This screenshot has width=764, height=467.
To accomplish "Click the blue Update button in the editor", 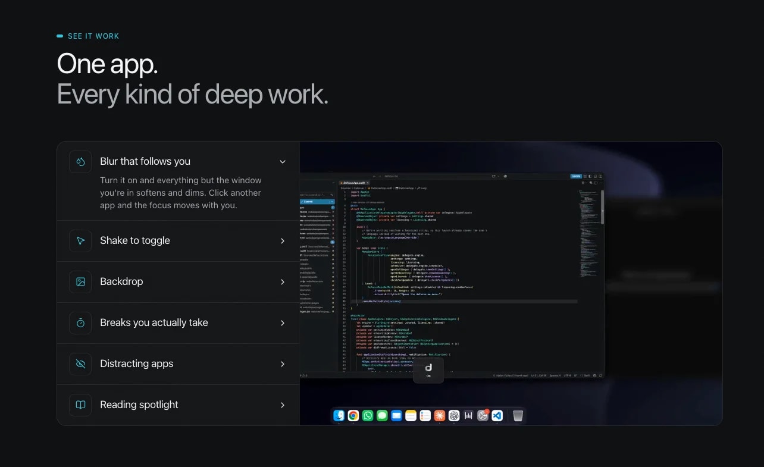I will pos(576,176).
